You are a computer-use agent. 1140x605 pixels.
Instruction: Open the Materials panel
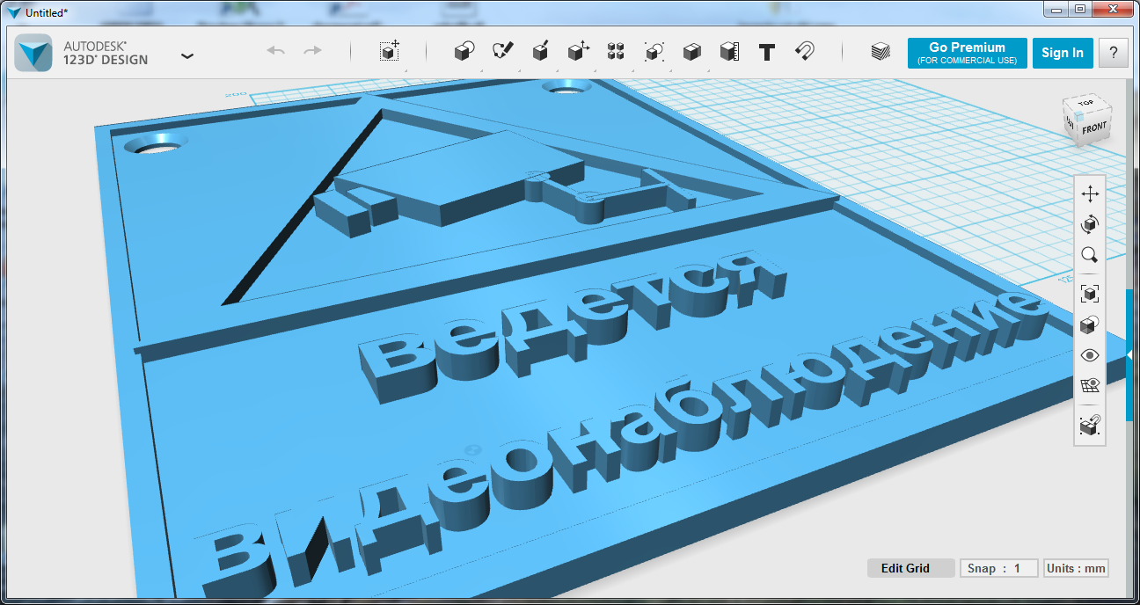[881, 51]
